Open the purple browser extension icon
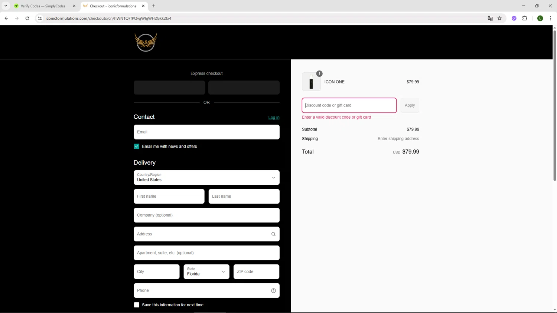557x313 pixels. (514, 18)
